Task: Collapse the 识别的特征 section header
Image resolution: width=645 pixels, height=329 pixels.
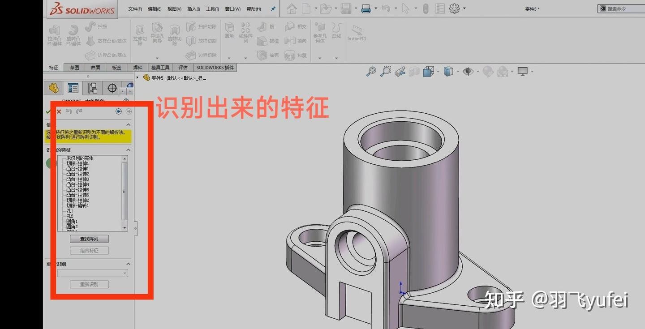Action: [128, 150]
